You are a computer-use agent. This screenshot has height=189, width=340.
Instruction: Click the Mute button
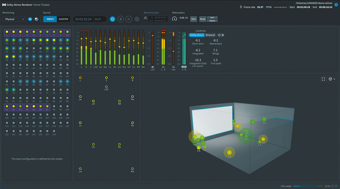pyautogui.click(x=203, y=19)
